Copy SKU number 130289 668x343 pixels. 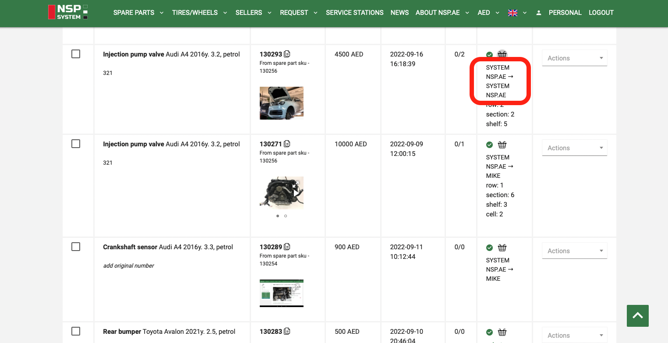[x=287, y=247]
